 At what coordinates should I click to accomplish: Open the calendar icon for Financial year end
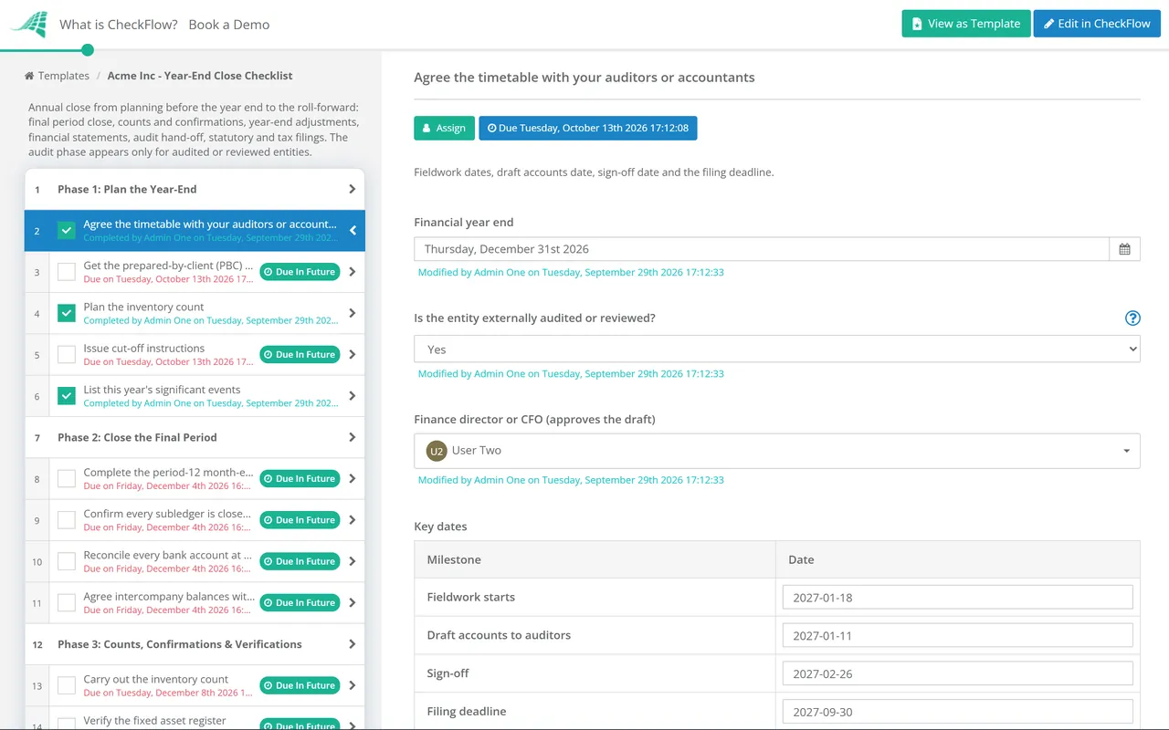click(1124, 249)
